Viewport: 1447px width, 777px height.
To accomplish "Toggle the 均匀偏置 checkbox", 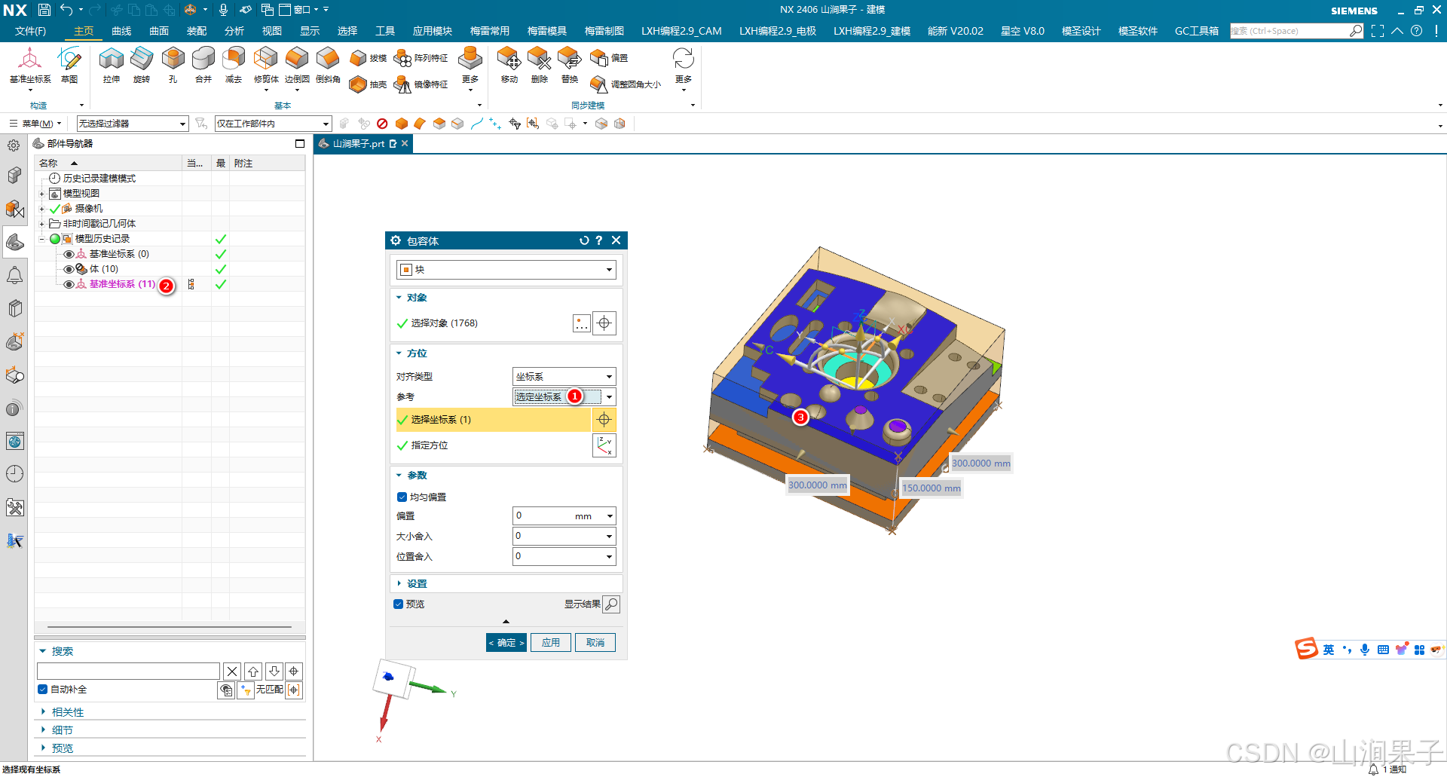I will pos(402,497).
